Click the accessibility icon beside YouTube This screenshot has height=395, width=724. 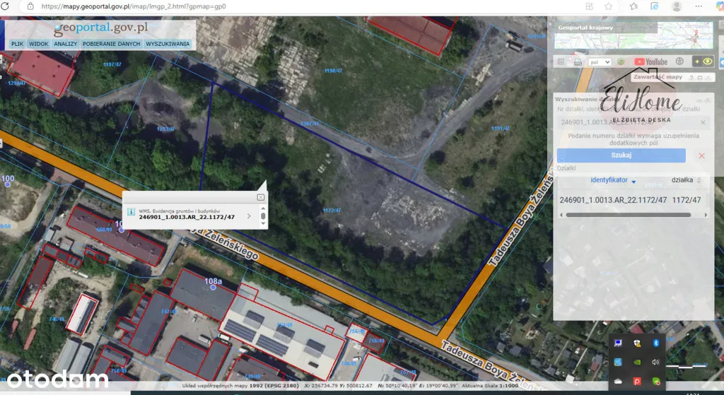point(679,61)
